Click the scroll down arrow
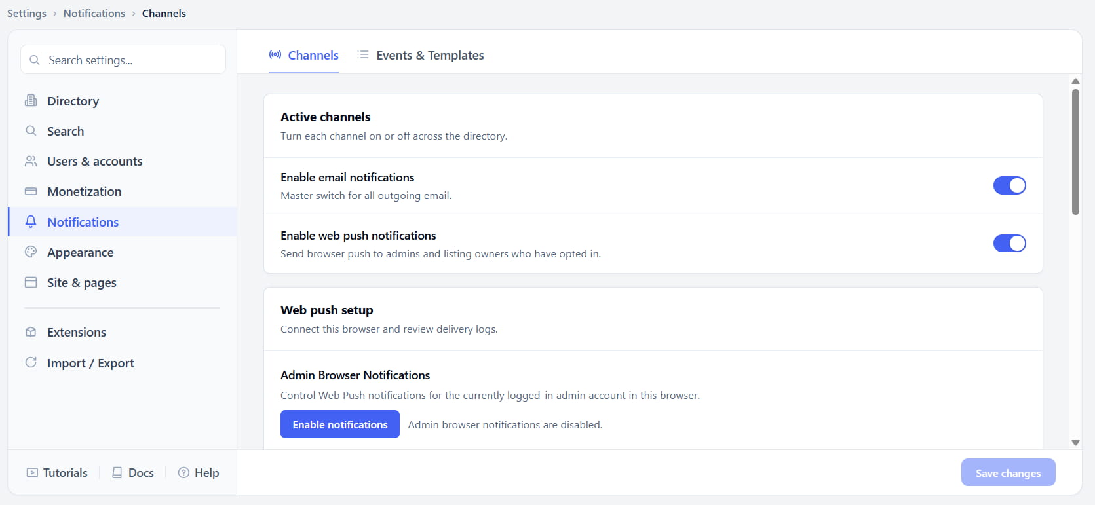The height and width of the screenshot is (505, 1095). [x=1075, y=443]
